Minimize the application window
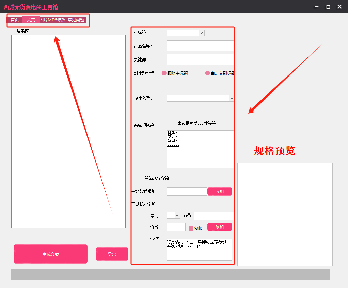 (317, 7)
